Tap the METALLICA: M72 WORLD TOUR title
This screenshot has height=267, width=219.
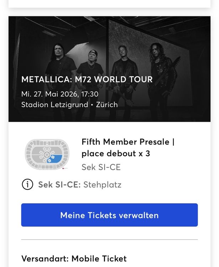87,79
